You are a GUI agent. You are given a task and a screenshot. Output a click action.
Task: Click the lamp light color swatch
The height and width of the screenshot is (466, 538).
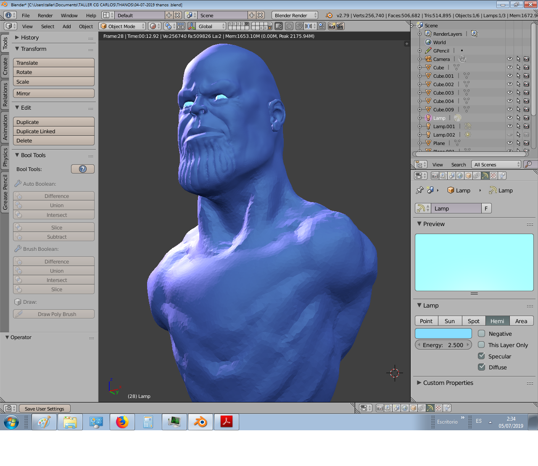click(443, 333)
